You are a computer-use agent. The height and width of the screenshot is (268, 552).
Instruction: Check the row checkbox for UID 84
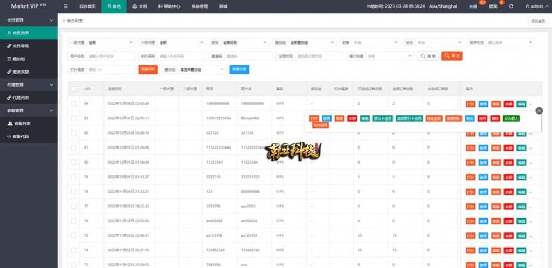click(74, 103)
